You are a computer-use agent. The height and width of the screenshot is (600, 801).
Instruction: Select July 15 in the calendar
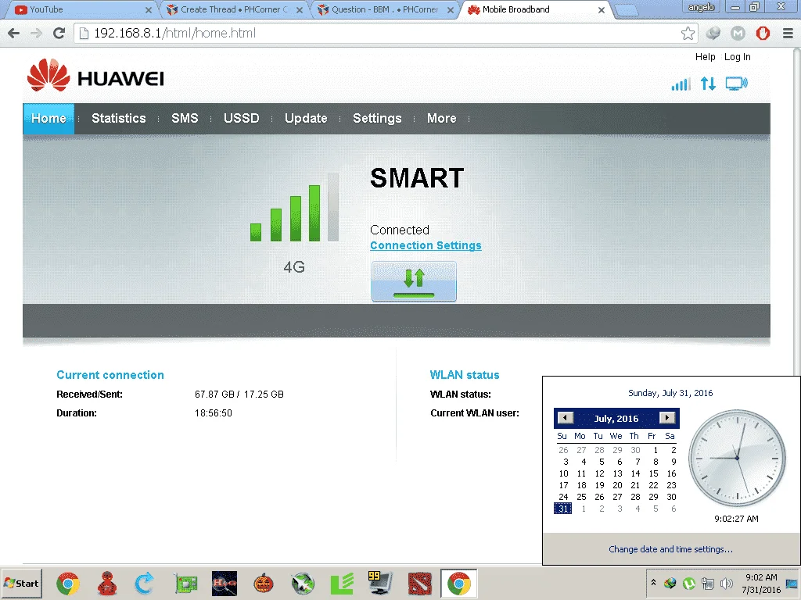point(653,473)
